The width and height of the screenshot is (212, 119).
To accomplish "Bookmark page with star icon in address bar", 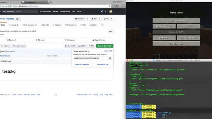I will coord(110,6).
